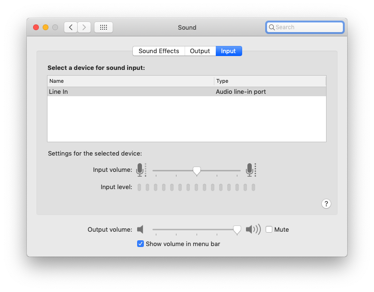Click the quiet speaker icon by Output volume
Screen dimensions: 374x292
coord(140,229)
